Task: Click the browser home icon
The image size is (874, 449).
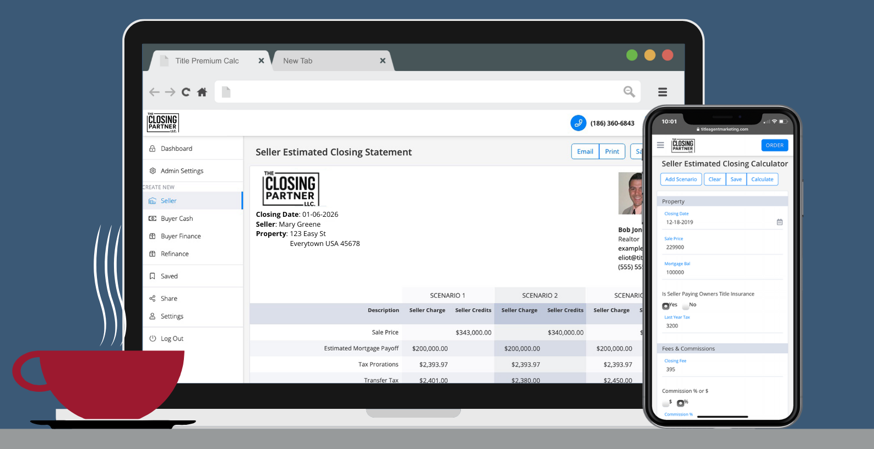Action: click(x=202, y=92)
